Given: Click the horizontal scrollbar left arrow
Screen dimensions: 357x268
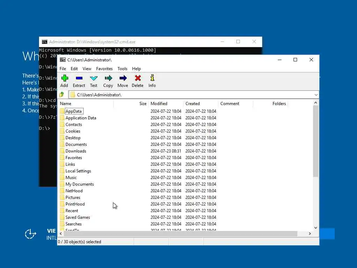Looking at the screenshot, I should 61,233.
